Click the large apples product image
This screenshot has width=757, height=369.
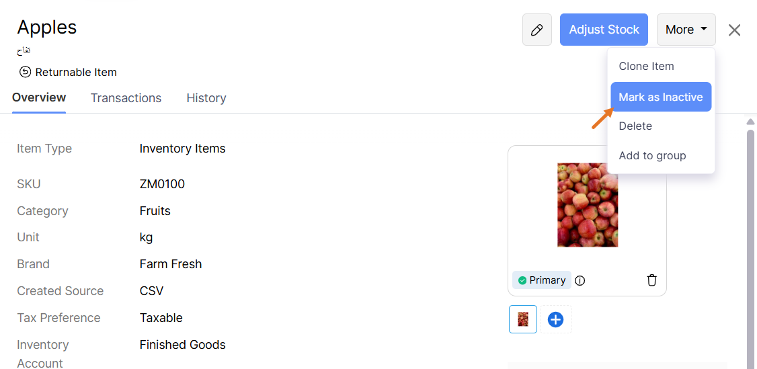click(587, 204)
